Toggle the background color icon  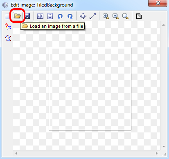(x=139, y=16)
